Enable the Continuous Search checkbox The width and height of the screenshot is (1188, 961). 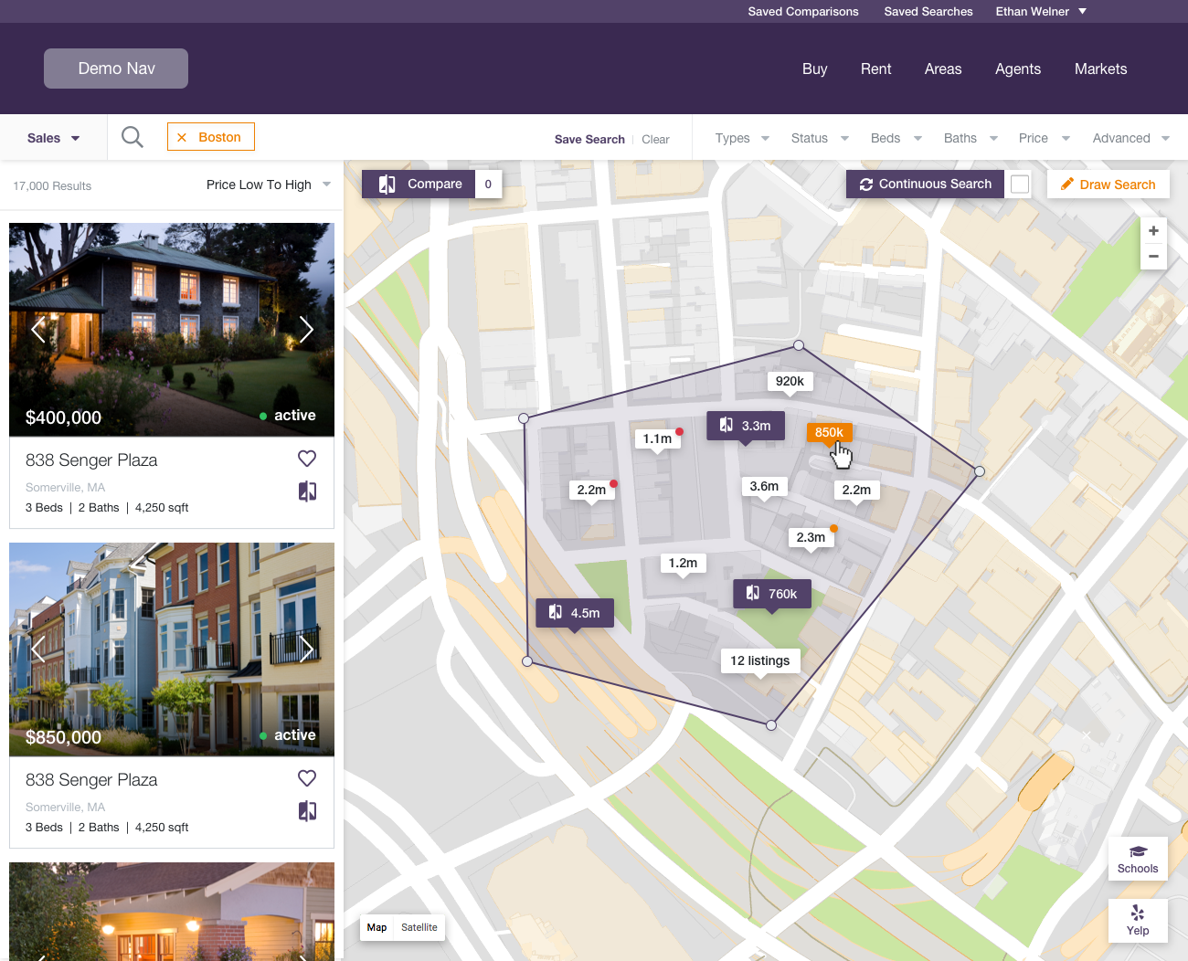pos(1020,185)
